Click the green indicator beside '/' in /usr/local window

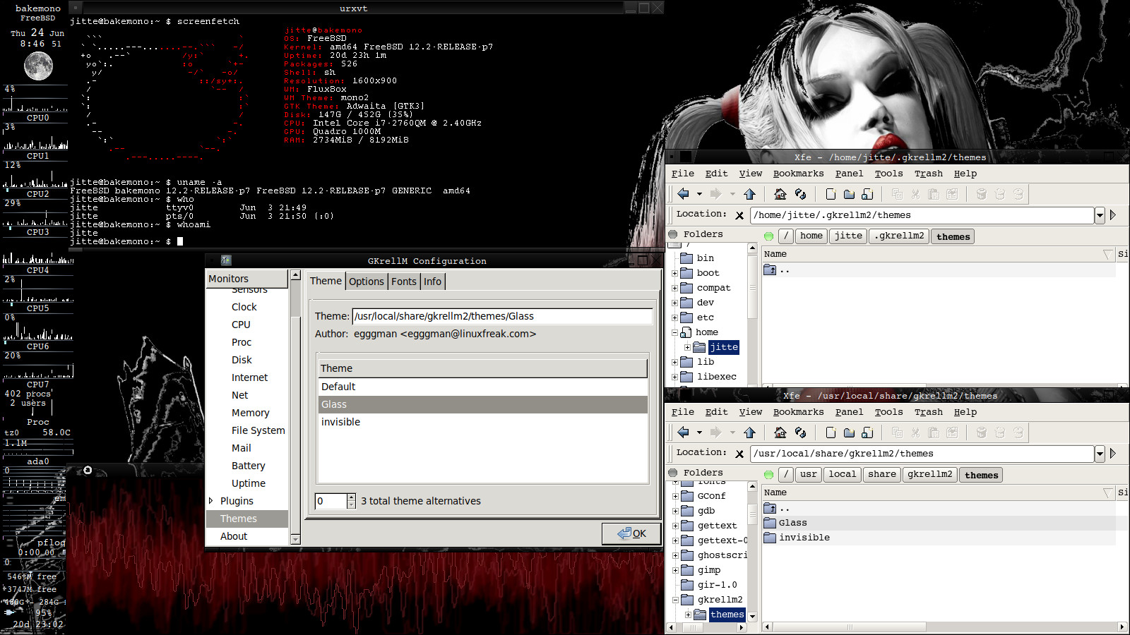[769, 475]
